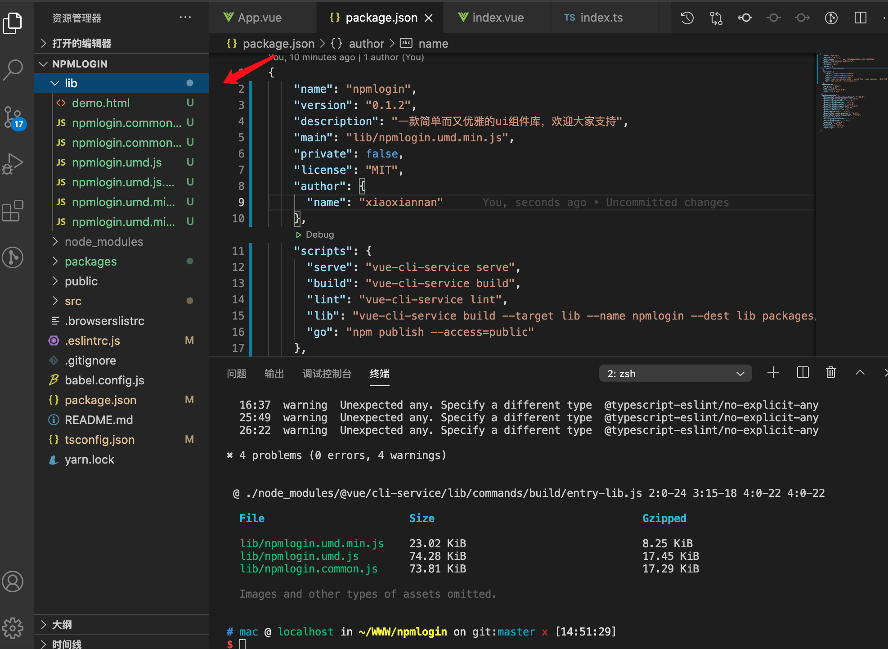Image resolution: width=888 pixels, height=649 pixels.
Task: Maximize terminal panel with the up chevron
Action: tap(860, 373)
